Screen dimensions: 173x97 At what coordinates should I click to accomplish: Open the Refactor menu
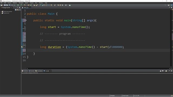click(15, 3)
